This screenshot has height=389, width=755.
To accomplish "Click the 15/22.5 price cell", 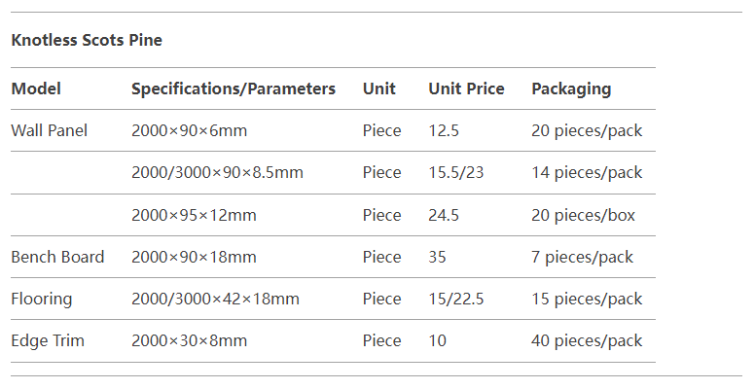I will pyautogui.click(x=456, y=299).
